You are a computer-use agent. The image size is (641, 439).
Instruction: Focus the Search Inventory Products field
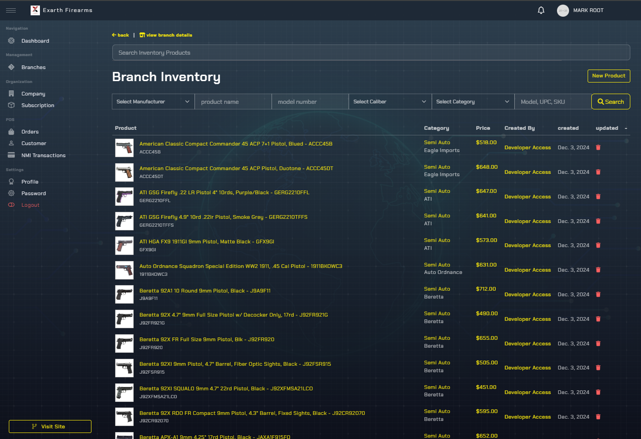click(x=371, y=52)
